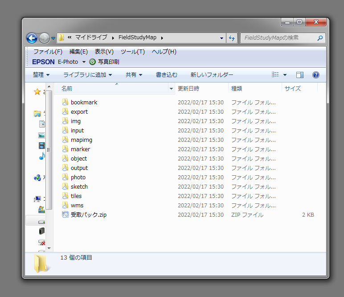Select the export folder icon
This screenshot has height=297, width=344.
pos(65,111)
